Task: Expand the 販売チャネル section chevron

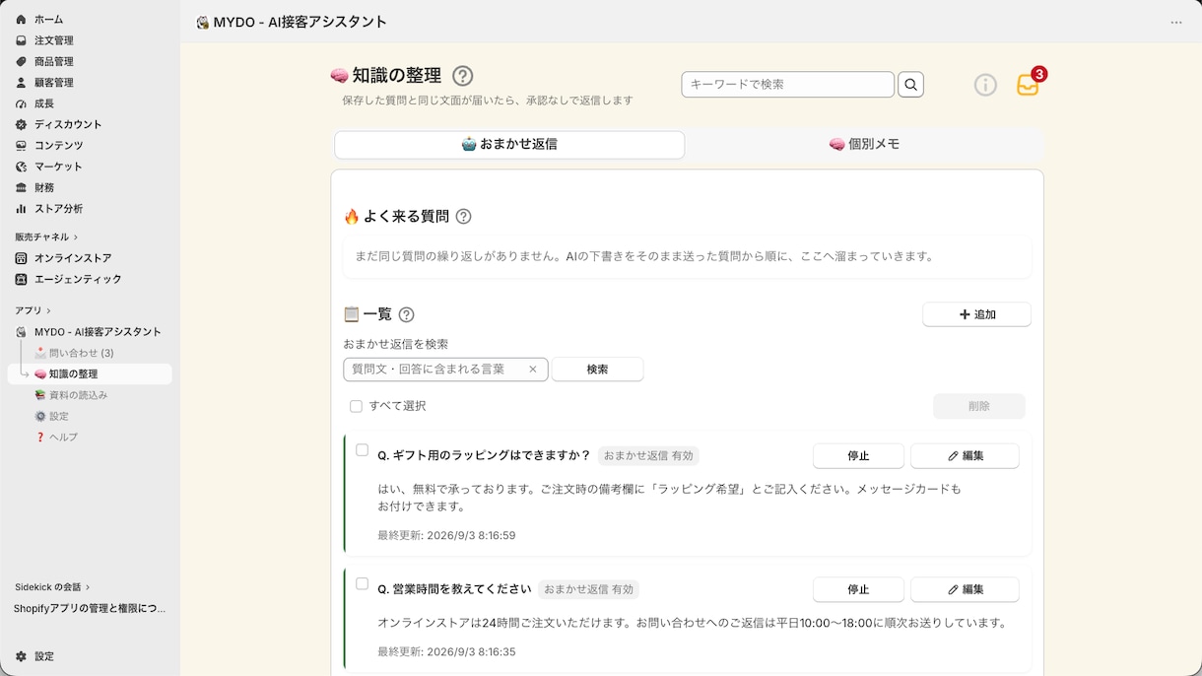Action: click(76, 237)
